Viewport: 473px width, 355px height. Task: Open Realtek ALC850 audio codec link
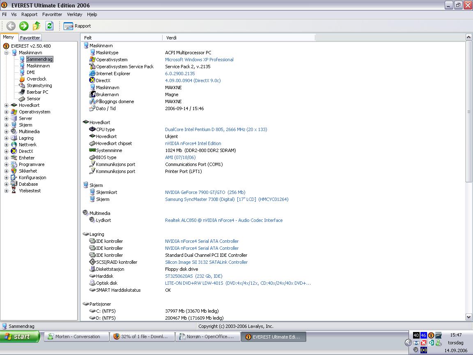224,220
